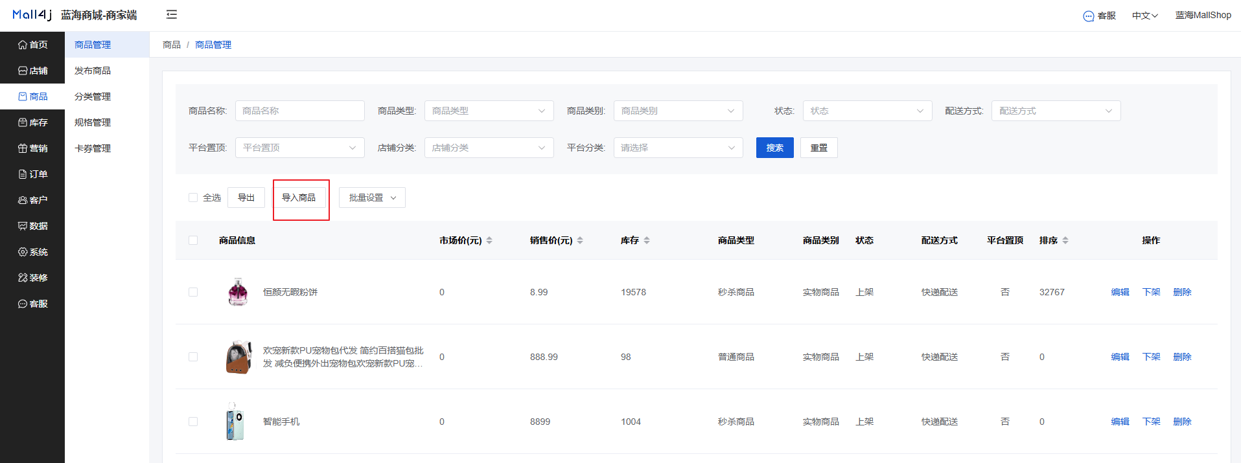Click the 888.99 price cell

(544, 357)
